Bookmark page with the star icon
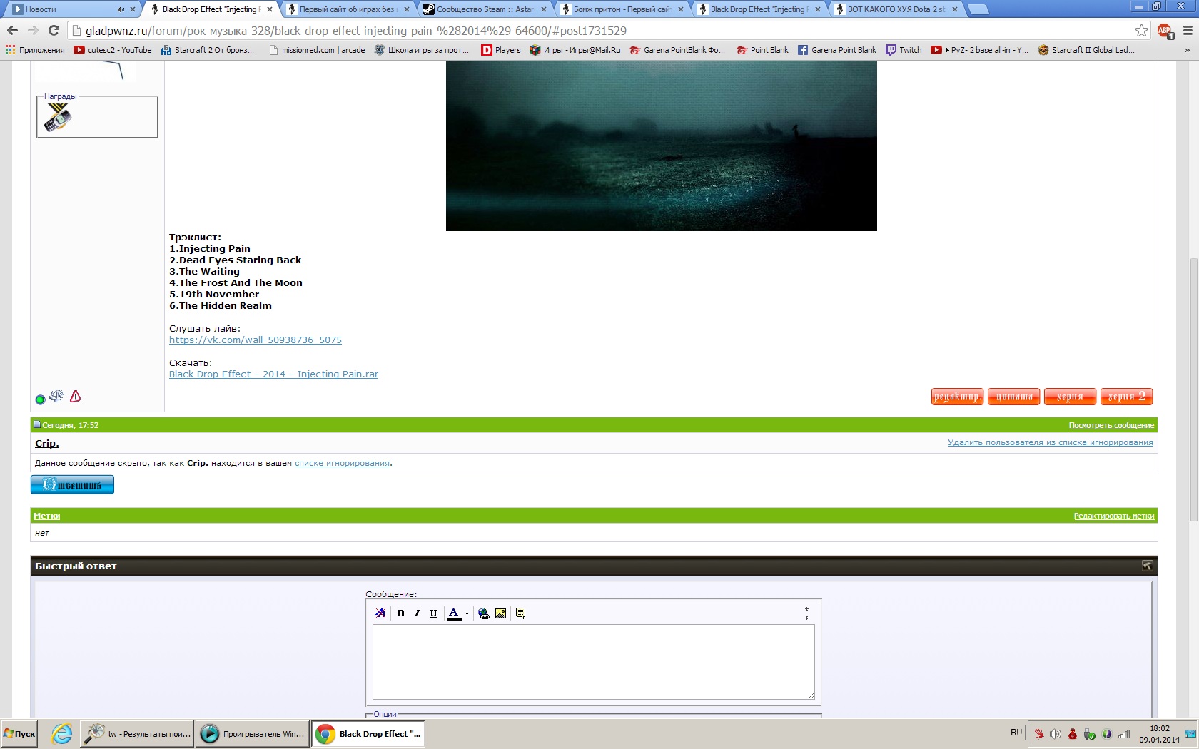 [x=1141, y=31]
